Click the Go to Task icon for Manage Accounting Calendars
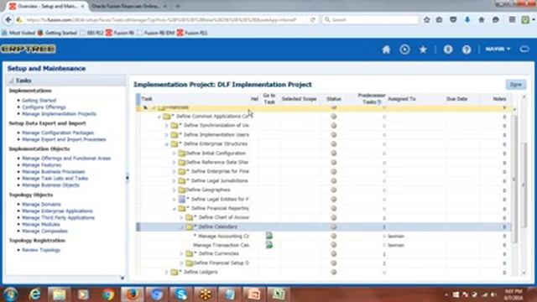 (x=269, y=236)
